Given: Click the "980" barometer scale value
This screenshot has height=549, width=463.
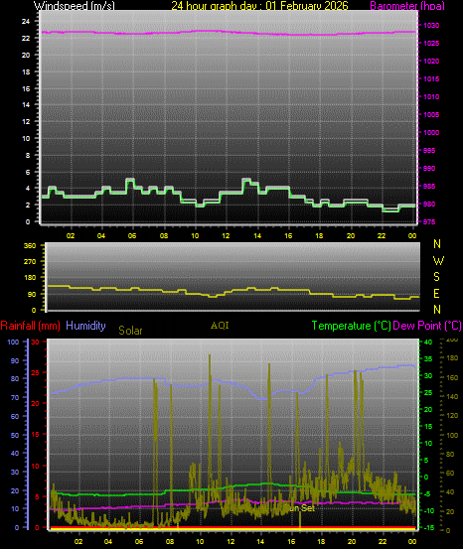Looking at the screenshot, I should (429, 205).
